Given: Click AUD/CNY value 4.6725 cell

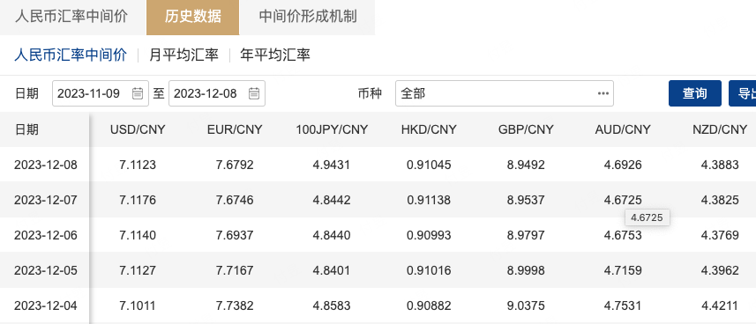Looking at the screenshot, I should [623, 200].
